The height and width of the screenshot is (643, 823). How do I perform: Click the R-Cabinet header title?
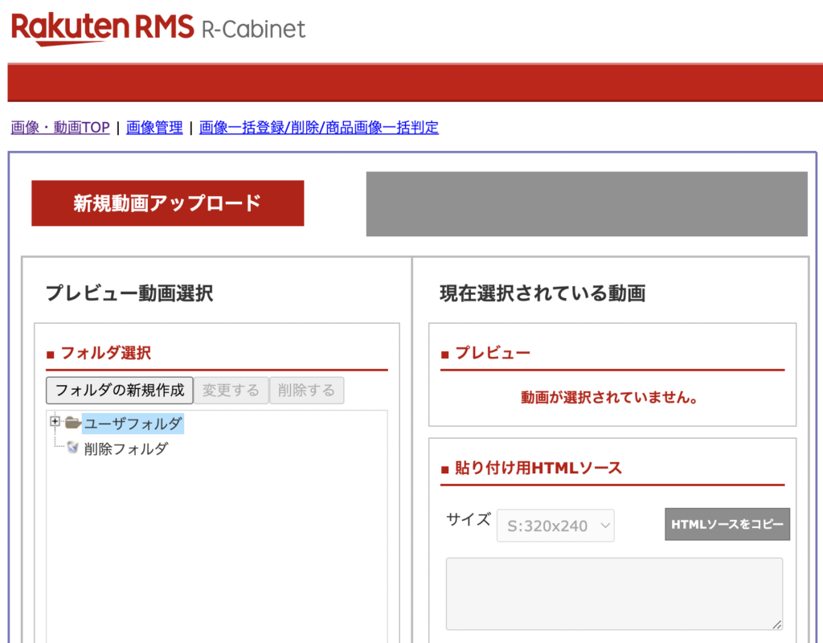coord(253,30)
